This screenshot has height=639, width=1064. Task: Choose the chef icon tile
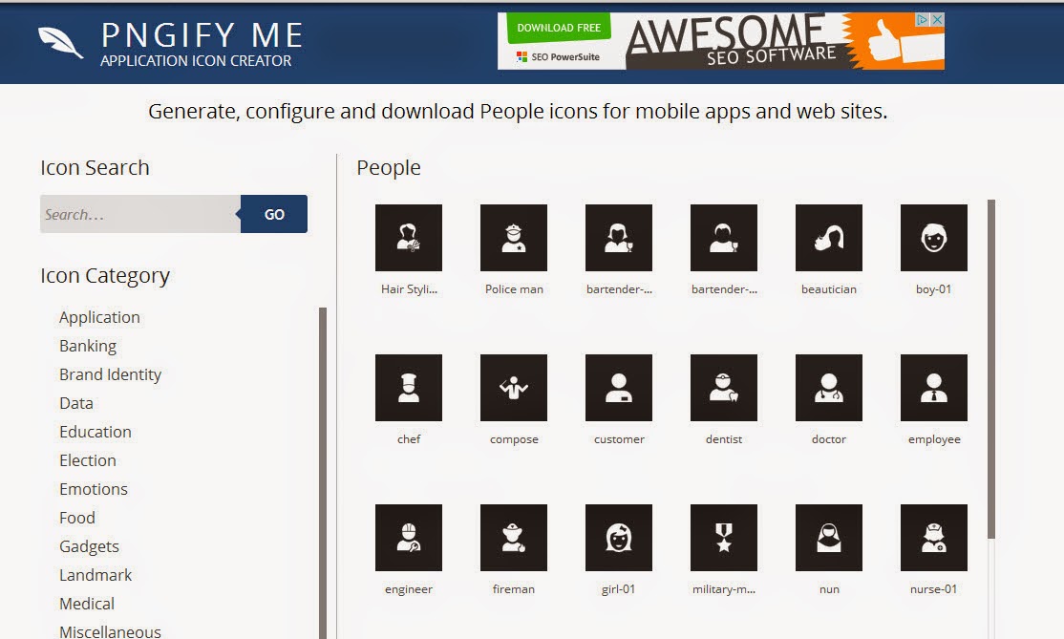click(x=409, y=388)
